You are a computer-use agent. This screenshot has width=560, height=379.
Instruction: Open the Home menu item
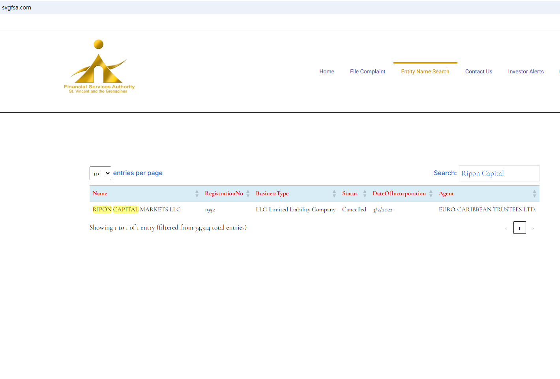(x=327, y=71)
